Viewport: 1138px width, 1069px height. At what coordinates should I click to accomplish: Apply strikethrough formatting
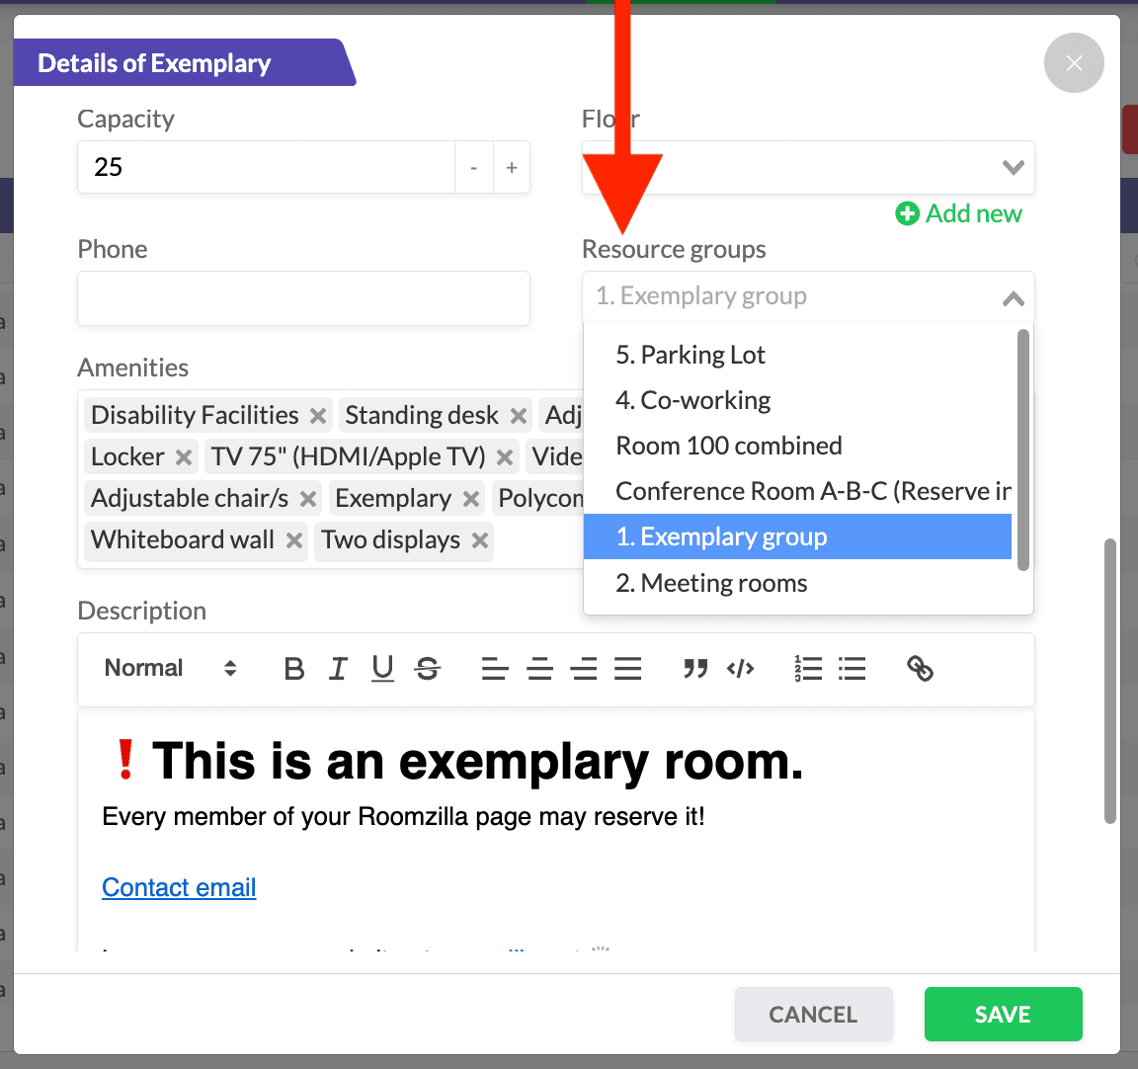click(428, 669)
